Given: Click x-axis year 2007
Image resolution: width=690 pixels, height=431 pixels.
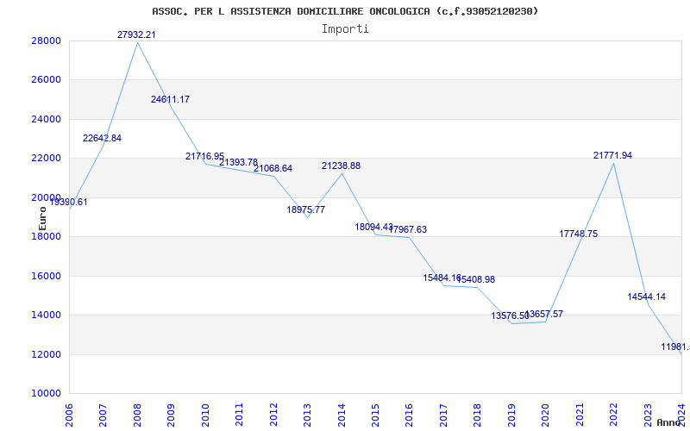Looking at the screenshot, I should click(x=103, y=415).
